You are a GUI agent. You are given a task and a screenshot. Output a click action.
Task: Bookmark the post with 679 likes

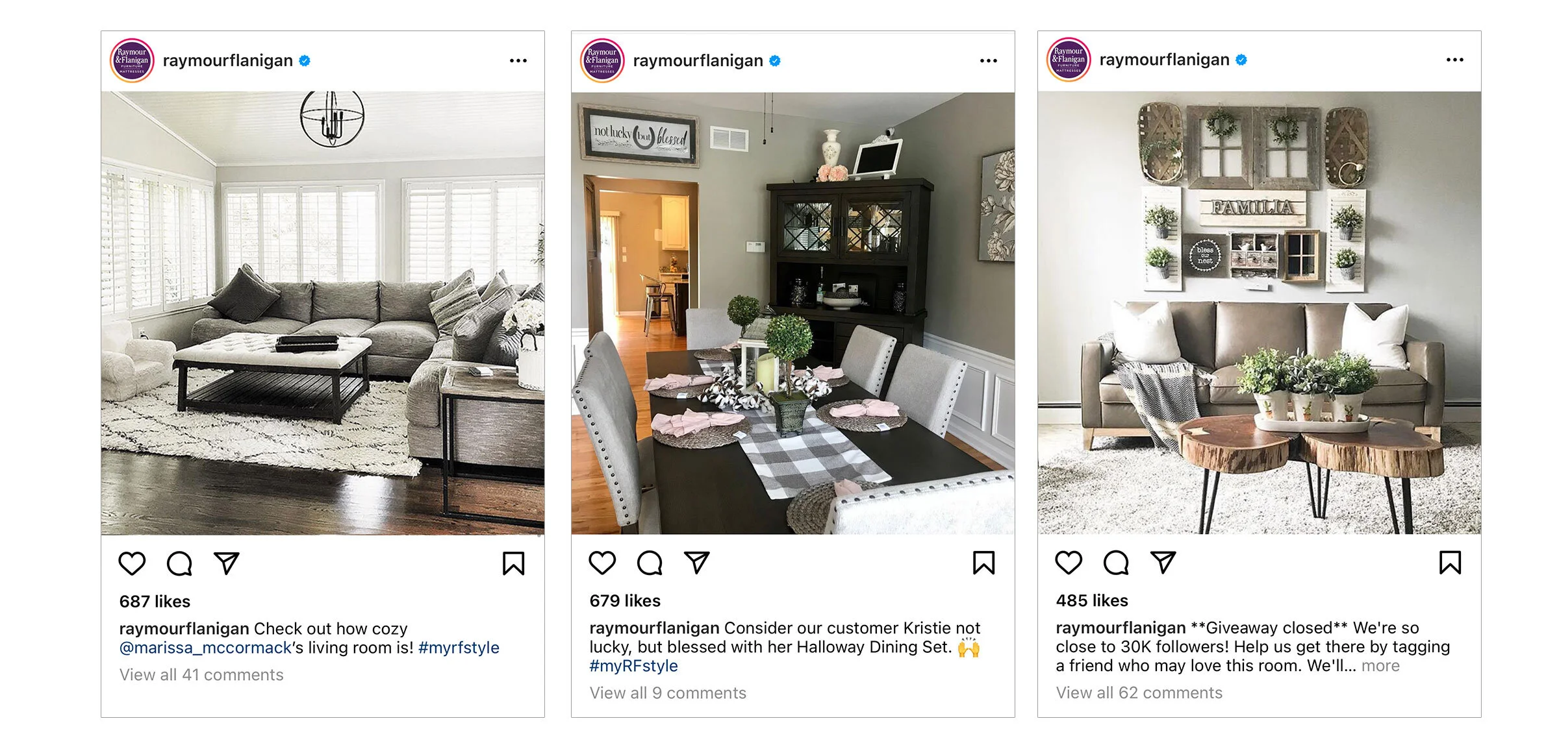pos(984,563)
